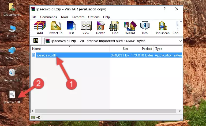Open the Help menu
Image resolution: width=206 pixels, height=126 pixels.
coord(106,17)
